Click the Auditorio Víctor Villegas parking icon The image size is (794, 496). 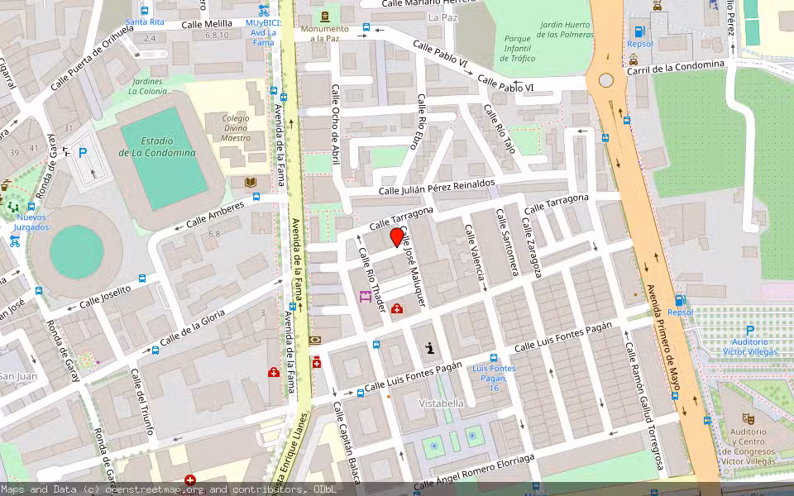pos(750,330)
